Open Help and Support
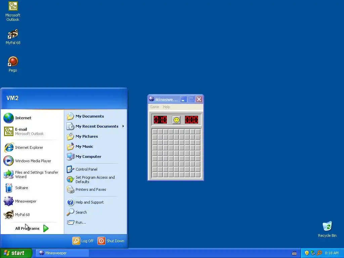 tap(95, 202)
